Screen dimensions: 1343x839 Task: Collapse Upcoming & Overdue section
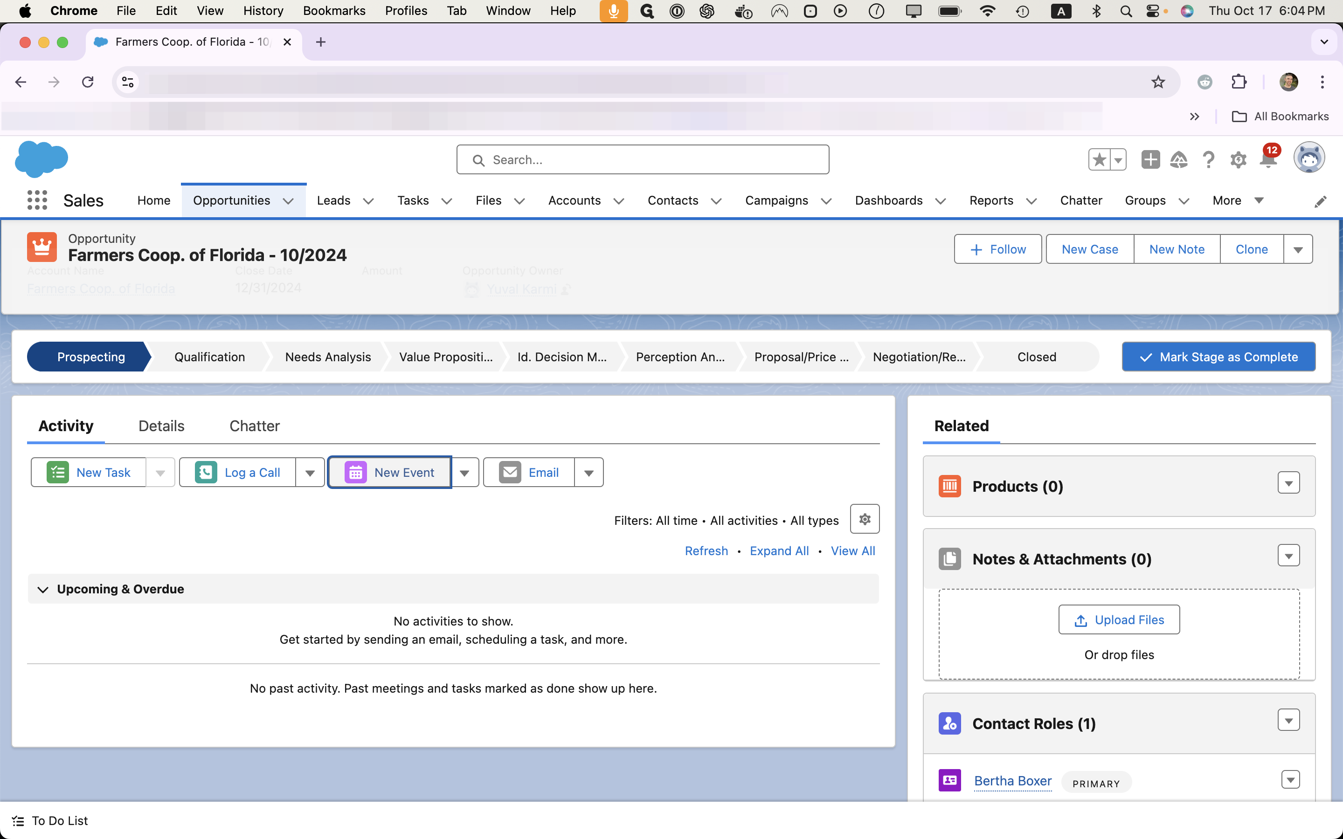point(43,589)
